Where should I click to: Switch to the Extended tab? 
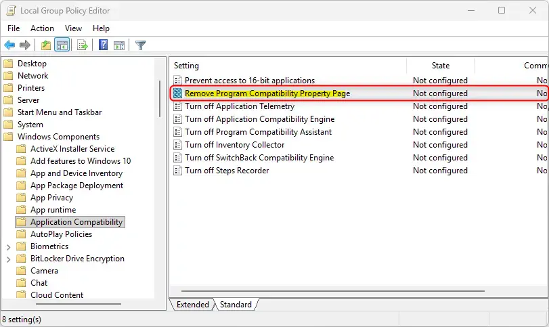pos(192,305)
